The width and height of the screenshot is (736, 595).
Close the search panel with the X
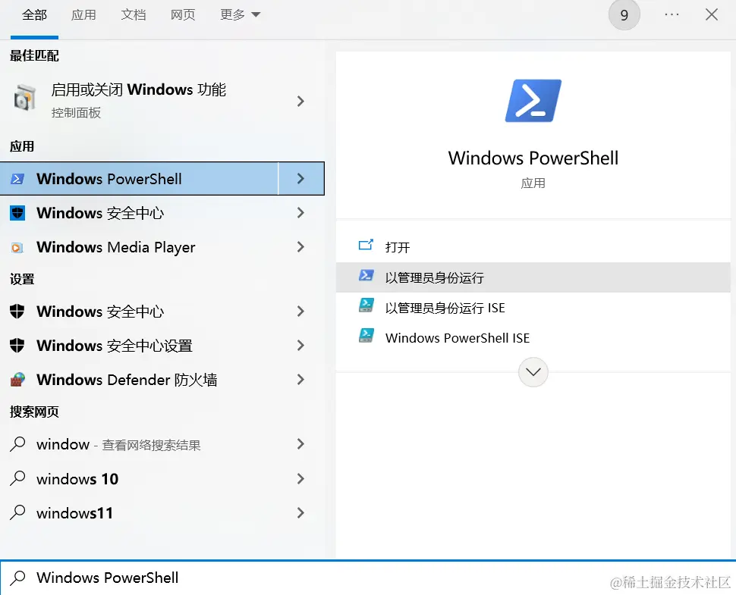(x=712, y=14)
